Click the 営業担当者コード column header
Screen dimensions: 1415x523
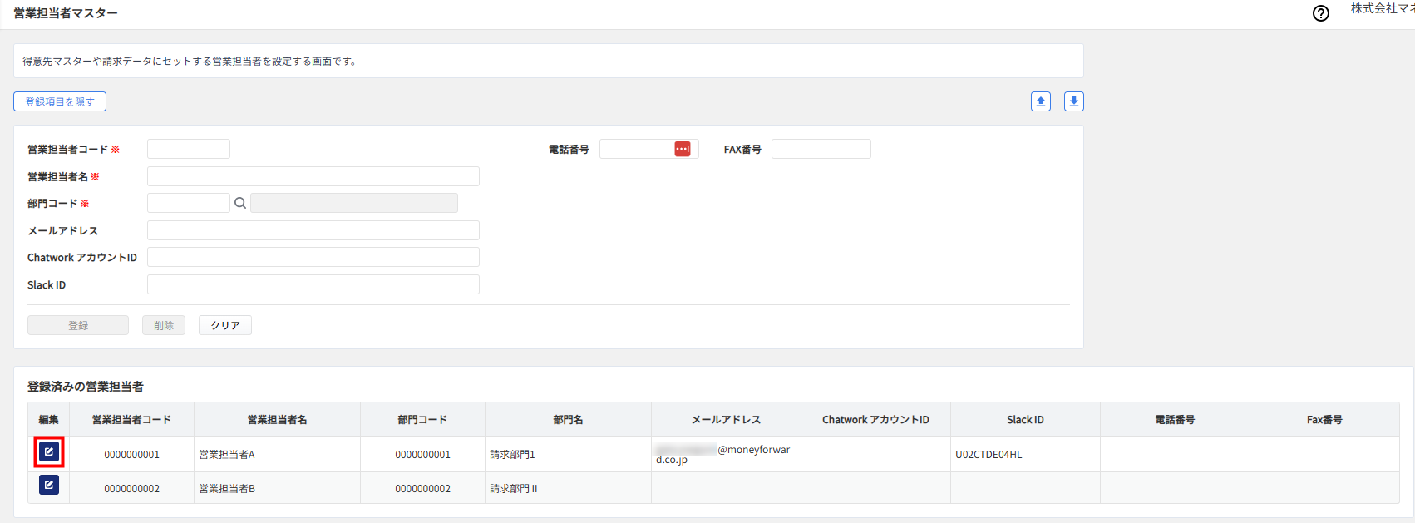pos(131,420)
